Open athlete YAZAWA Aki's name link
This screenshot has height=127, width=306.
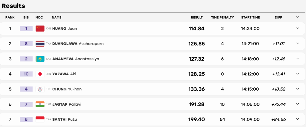(x=64, y=74)
